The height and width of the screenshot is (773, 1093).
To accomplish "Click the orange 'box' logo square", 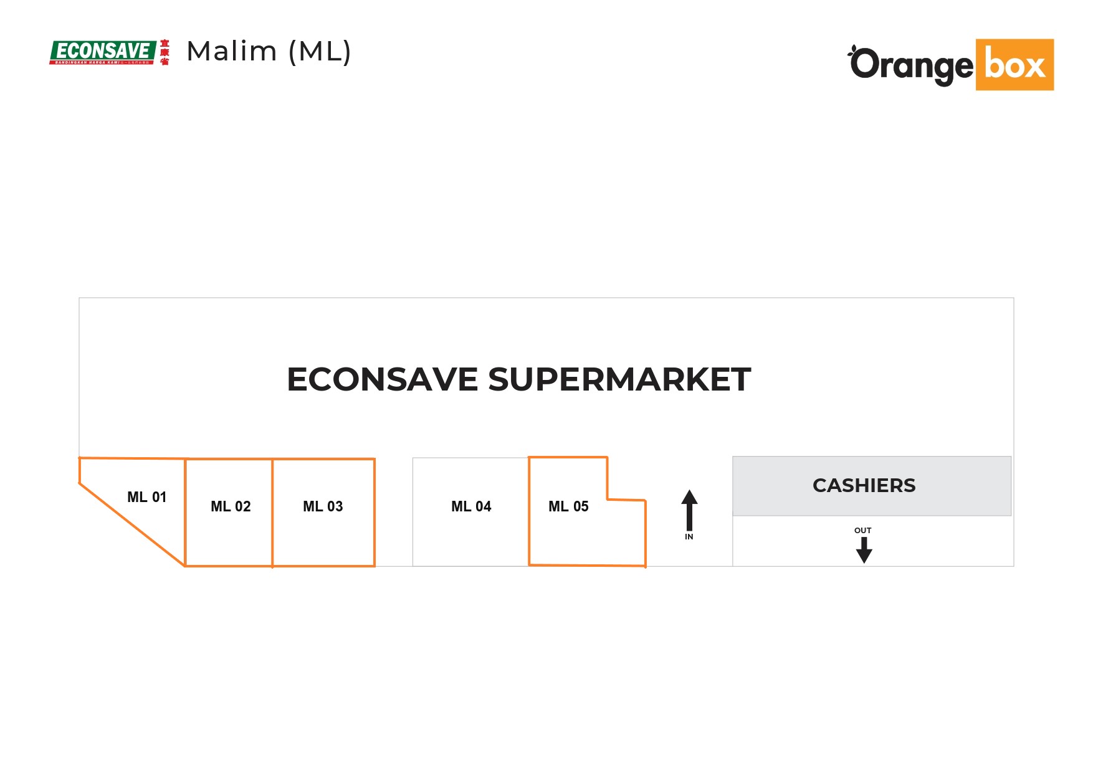I will [1014, 65].
